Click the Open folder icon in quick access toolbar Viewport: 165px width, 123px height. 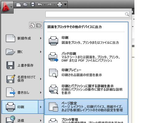pos(25,5)
